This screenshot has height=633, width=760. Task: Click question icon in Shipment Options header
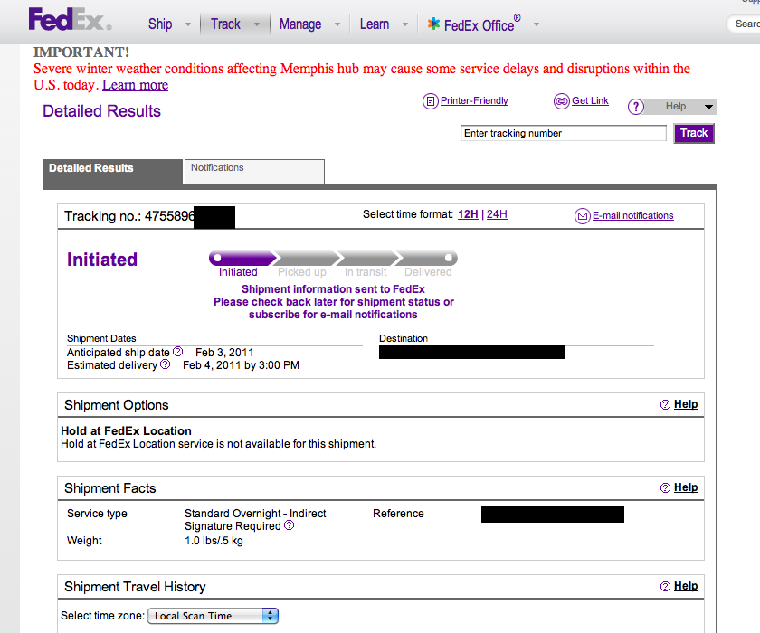click(666, 405)
